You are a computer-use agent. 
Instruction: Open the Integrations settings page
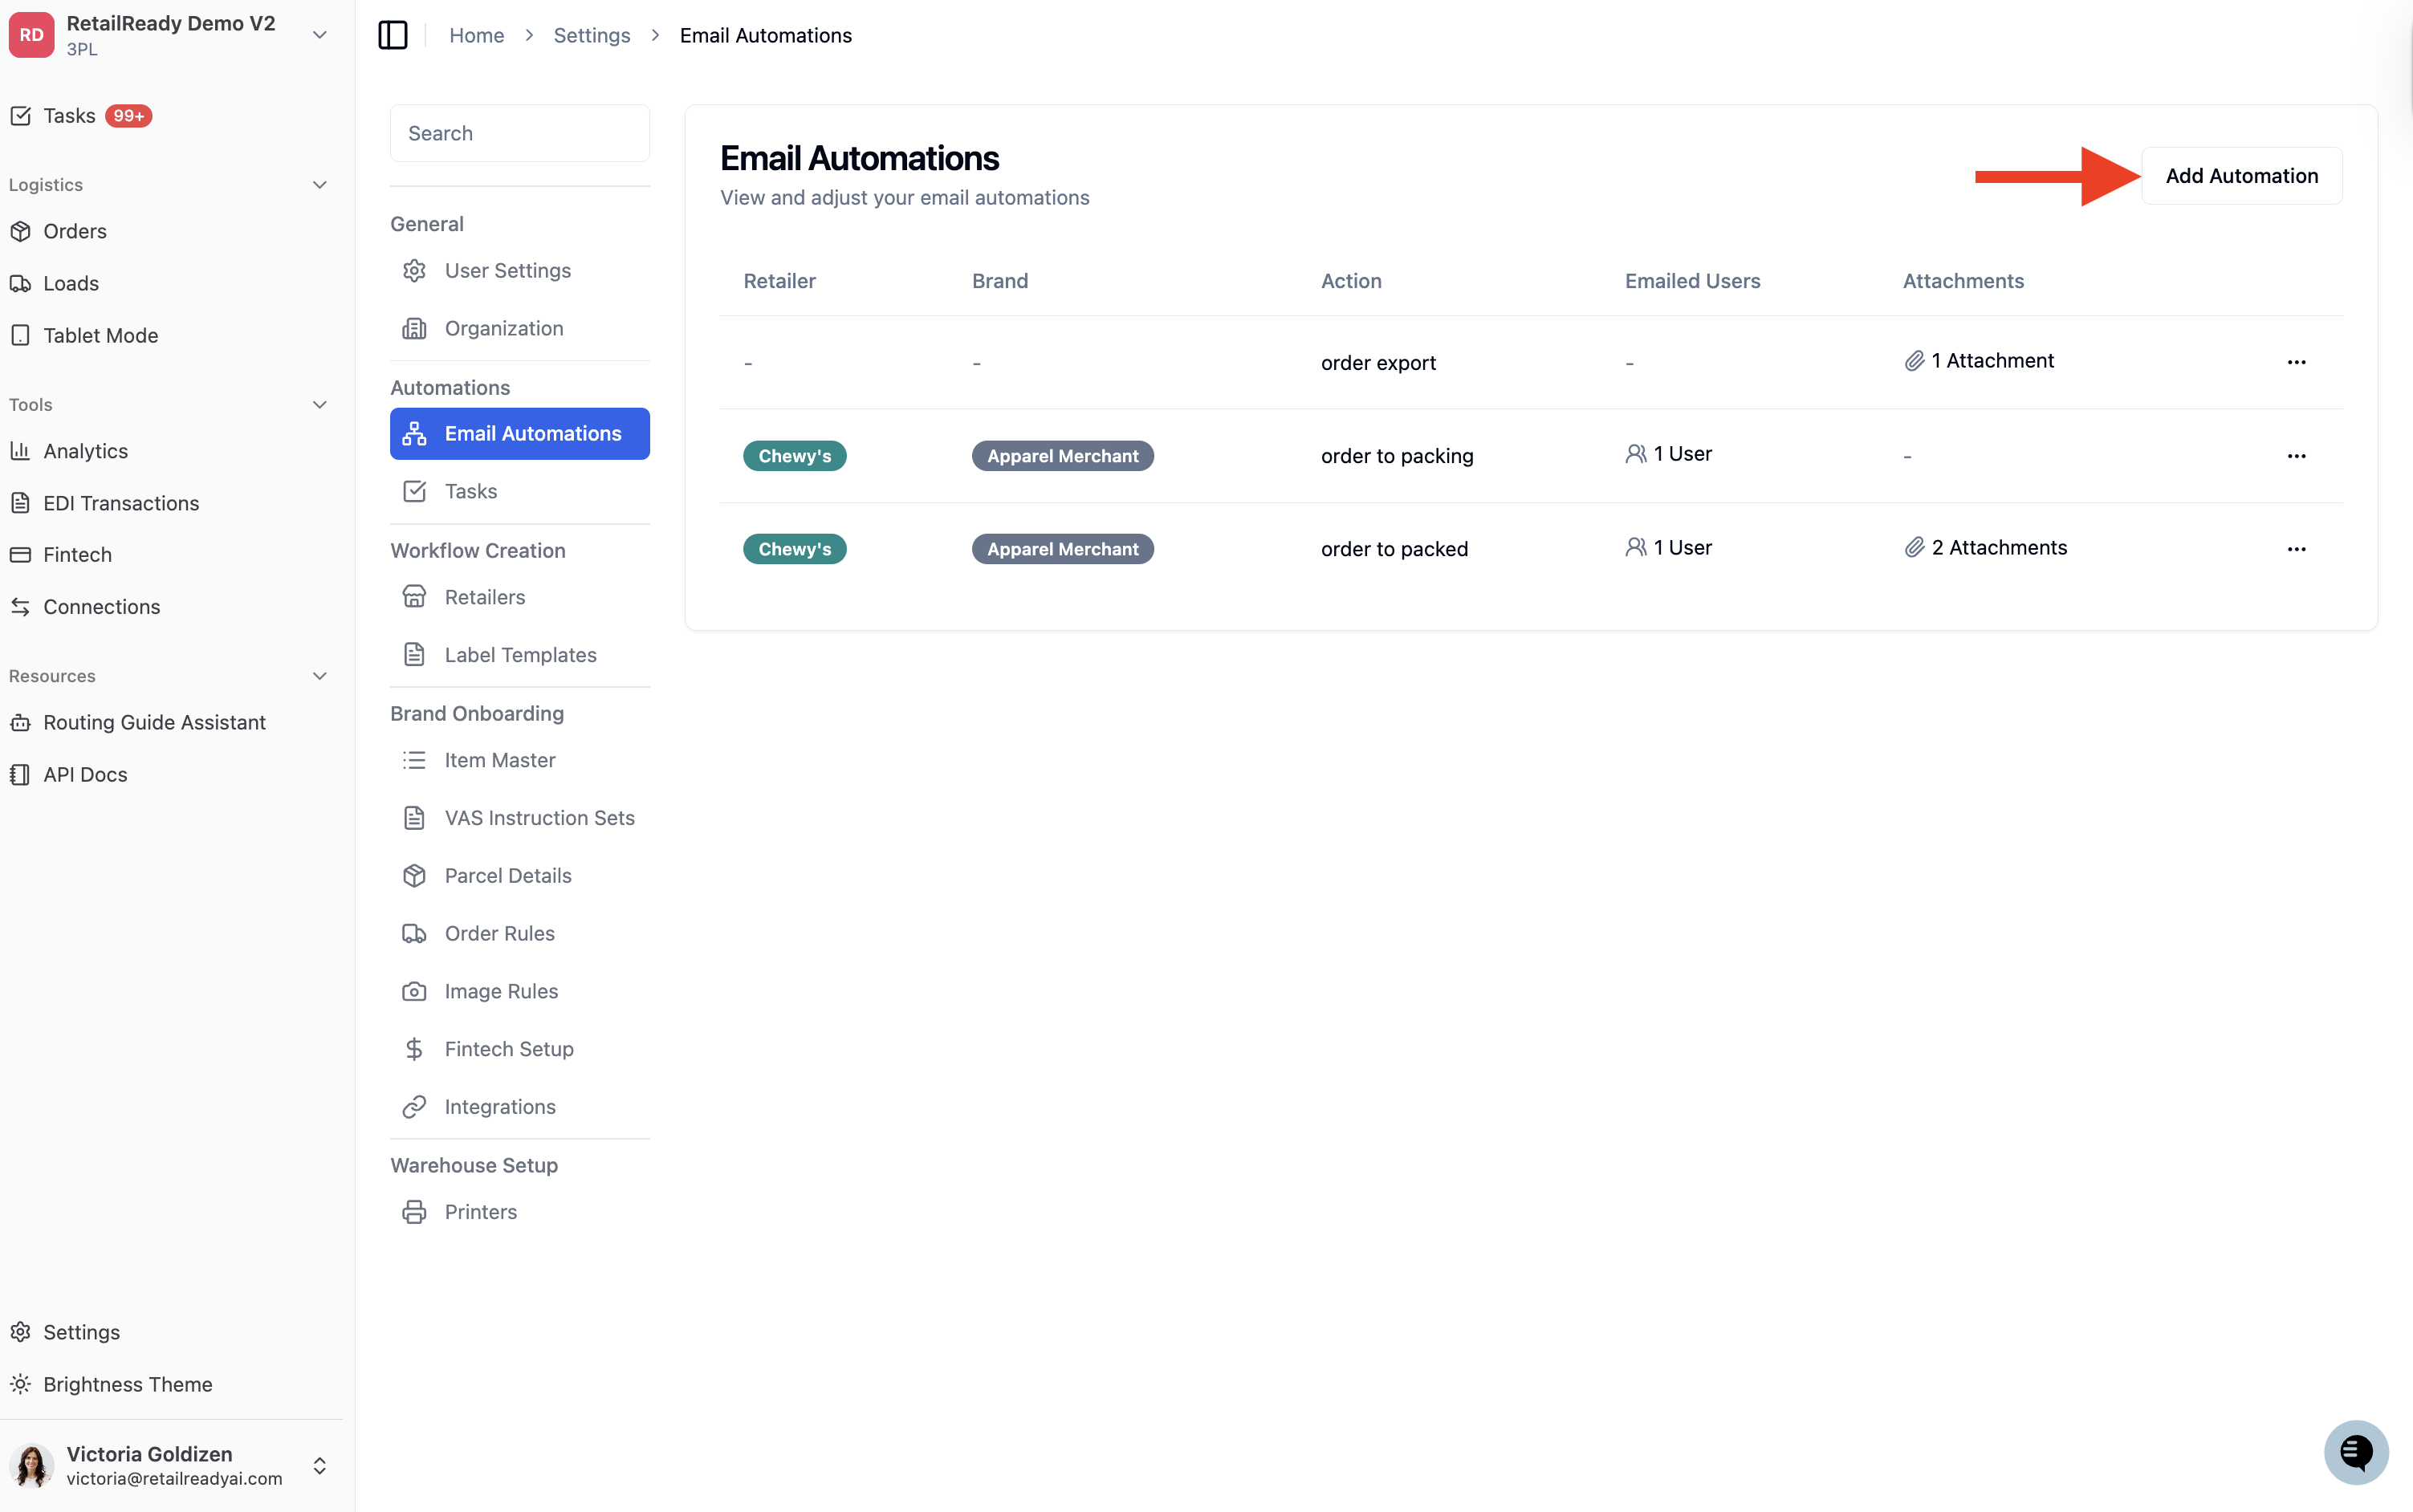click(500, 1107)
